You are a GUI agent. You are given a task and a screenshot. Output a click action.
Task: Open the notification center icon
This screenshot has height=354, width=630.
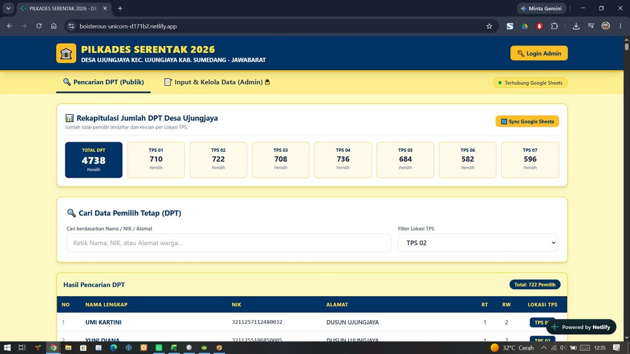click(616, 348)
